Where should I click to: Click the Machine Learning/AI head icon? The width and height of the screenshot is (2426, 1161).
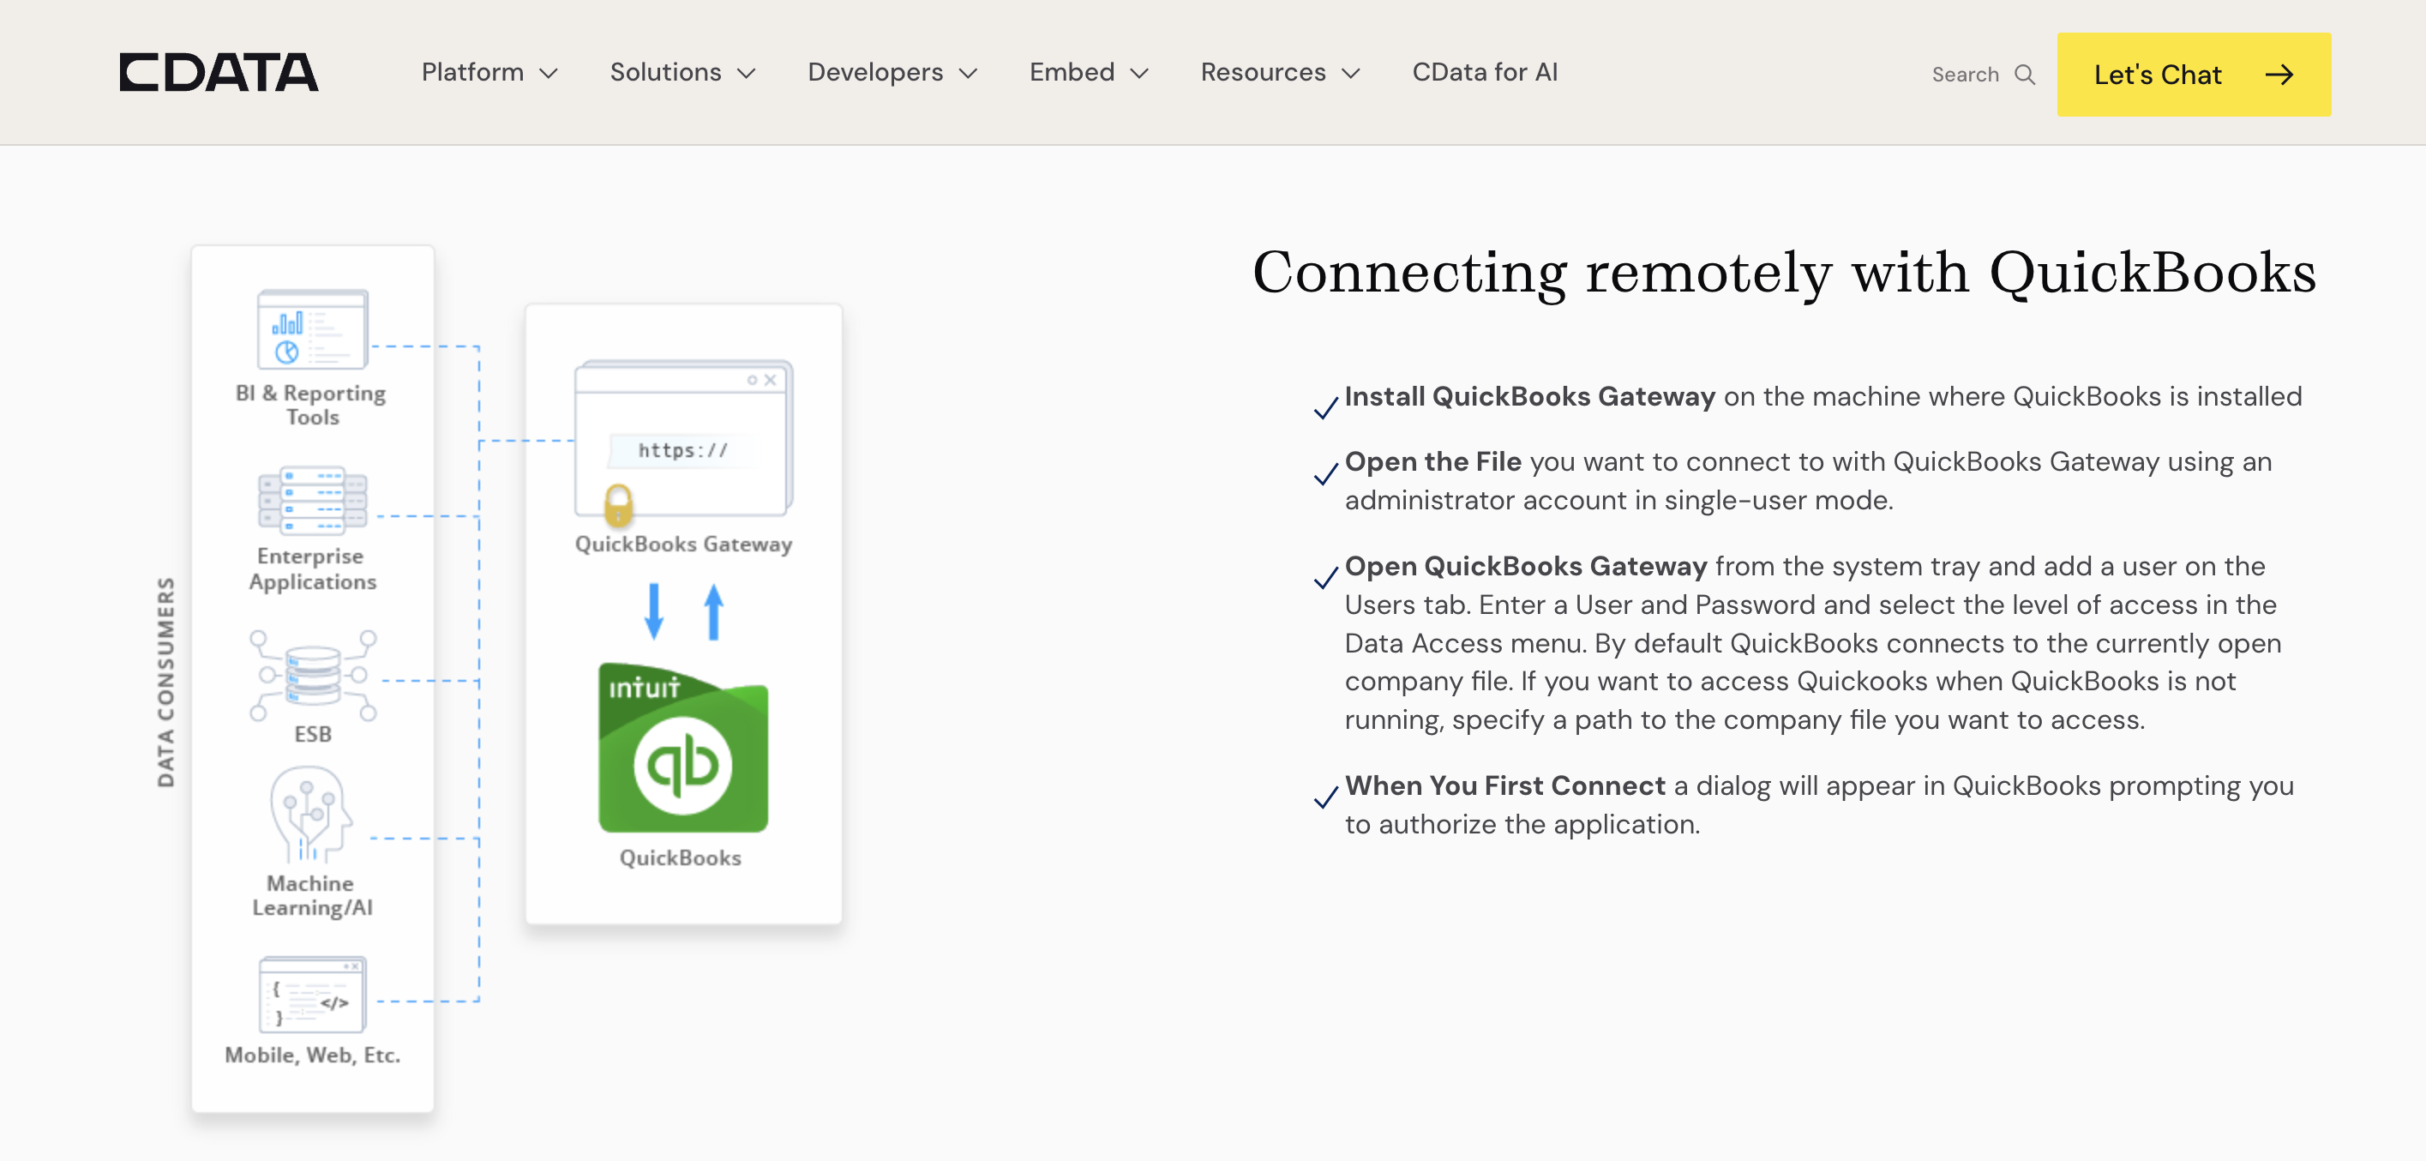coord(311,815)
